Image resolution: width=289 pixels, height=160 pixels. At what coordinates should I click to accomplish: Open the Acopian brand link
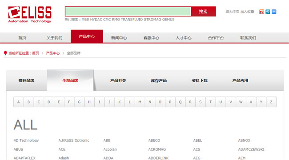point(110,149)
